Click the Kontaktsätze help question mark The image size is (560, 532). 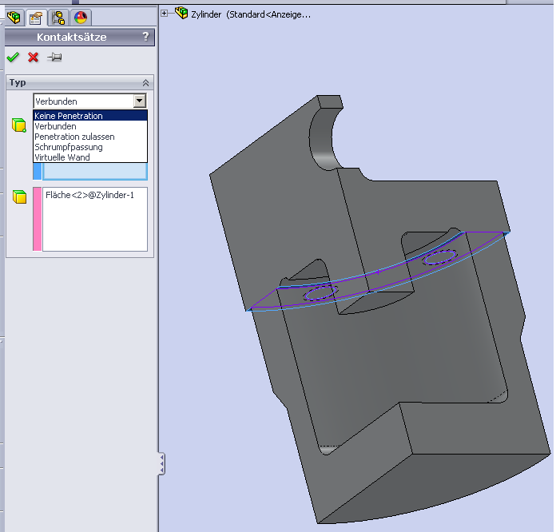point(145,37)
